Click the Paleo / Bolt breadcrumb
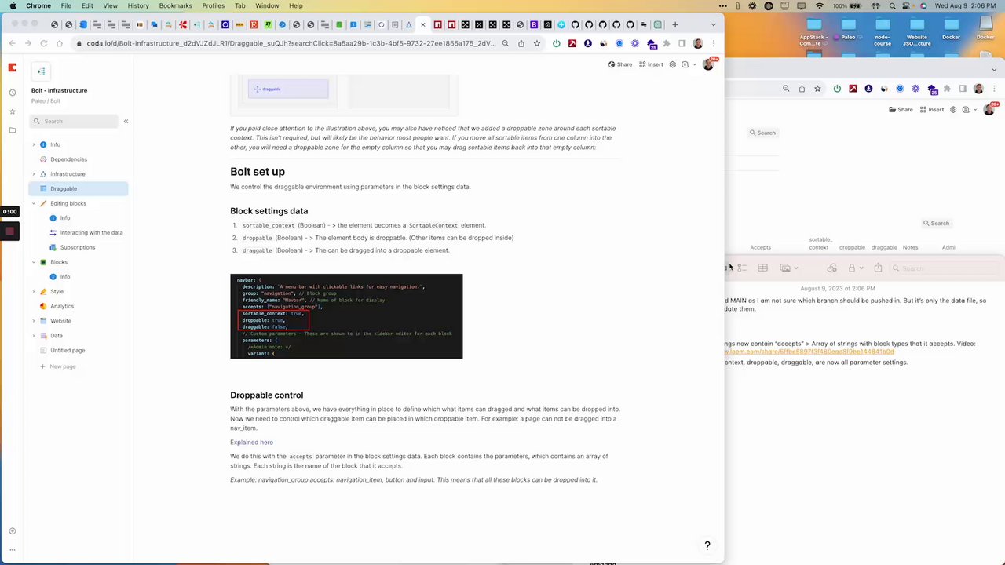 tap(46, 101)
